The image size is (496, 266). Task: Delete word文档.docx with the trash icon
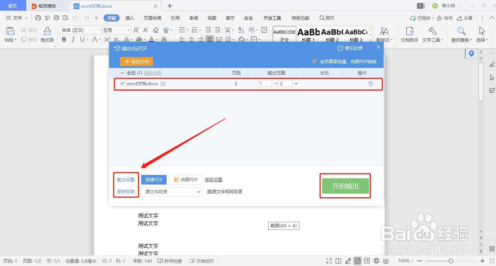(370, 83)
